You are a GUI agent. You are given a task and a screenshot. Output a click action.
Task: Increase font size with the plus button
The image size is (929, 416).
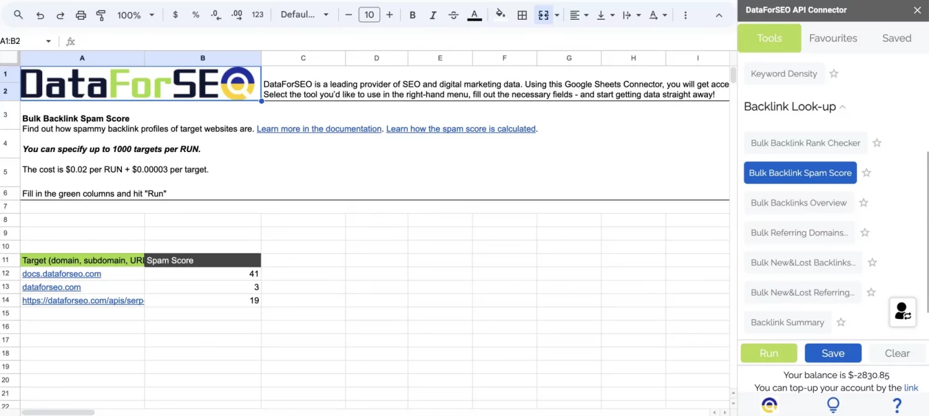pos(390,15)
